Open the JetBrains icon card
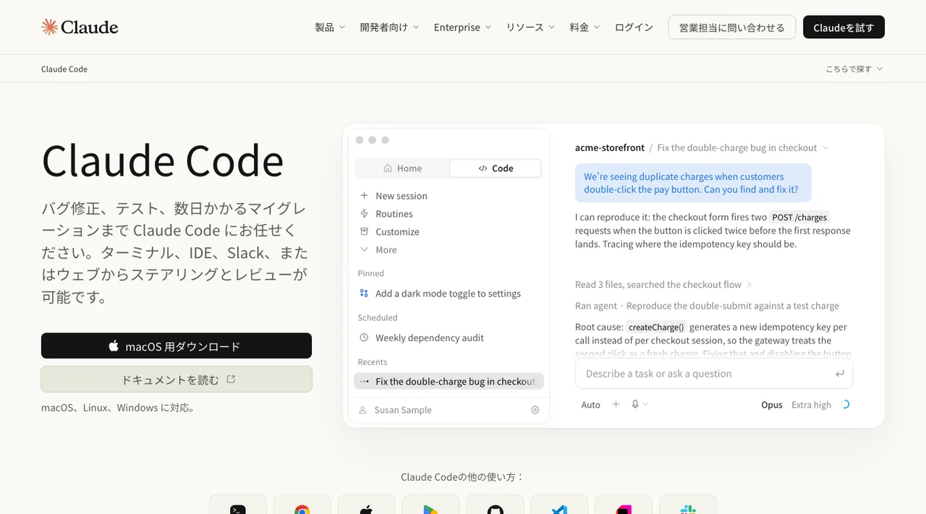The height and width of the screenshot is (514, 926). (624, 505)
